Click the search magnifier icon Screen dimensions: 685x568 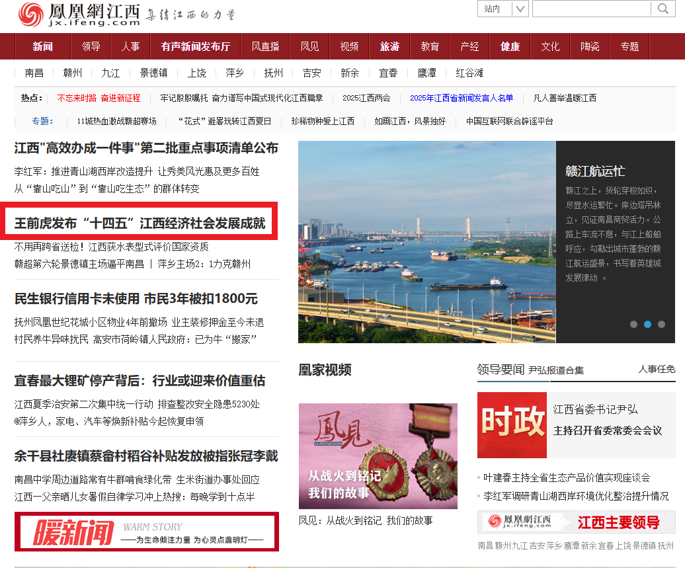point(663,9)
